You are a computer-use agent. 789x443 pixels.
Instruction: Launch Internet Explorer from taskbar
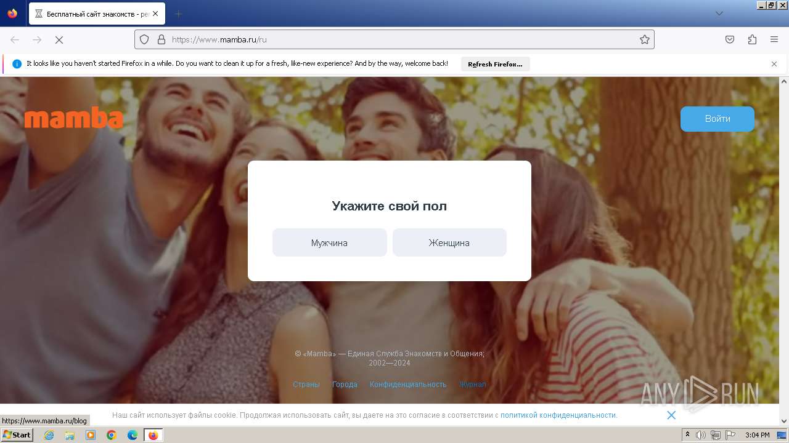(49, 435)
